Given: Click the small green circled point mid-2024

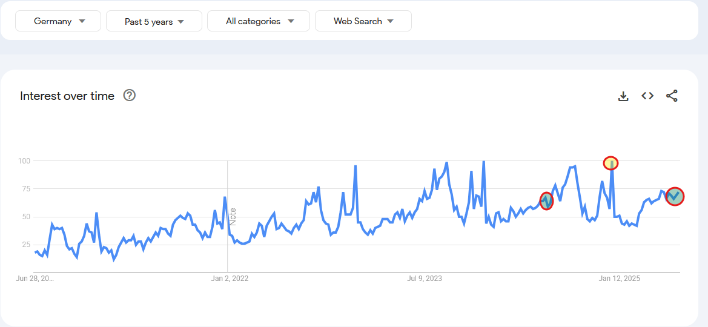Looking at the screenshot, I should [546, 201].
